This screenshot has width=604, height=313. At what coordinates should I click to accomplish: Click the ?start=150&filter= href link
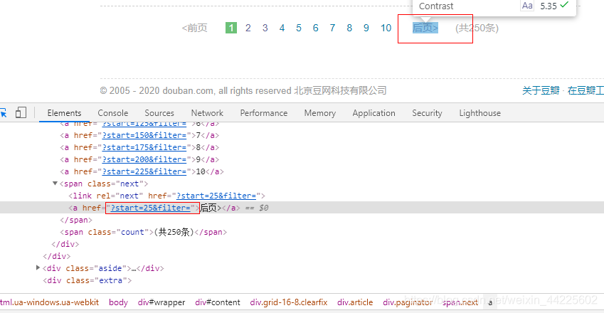coord(144,135)
